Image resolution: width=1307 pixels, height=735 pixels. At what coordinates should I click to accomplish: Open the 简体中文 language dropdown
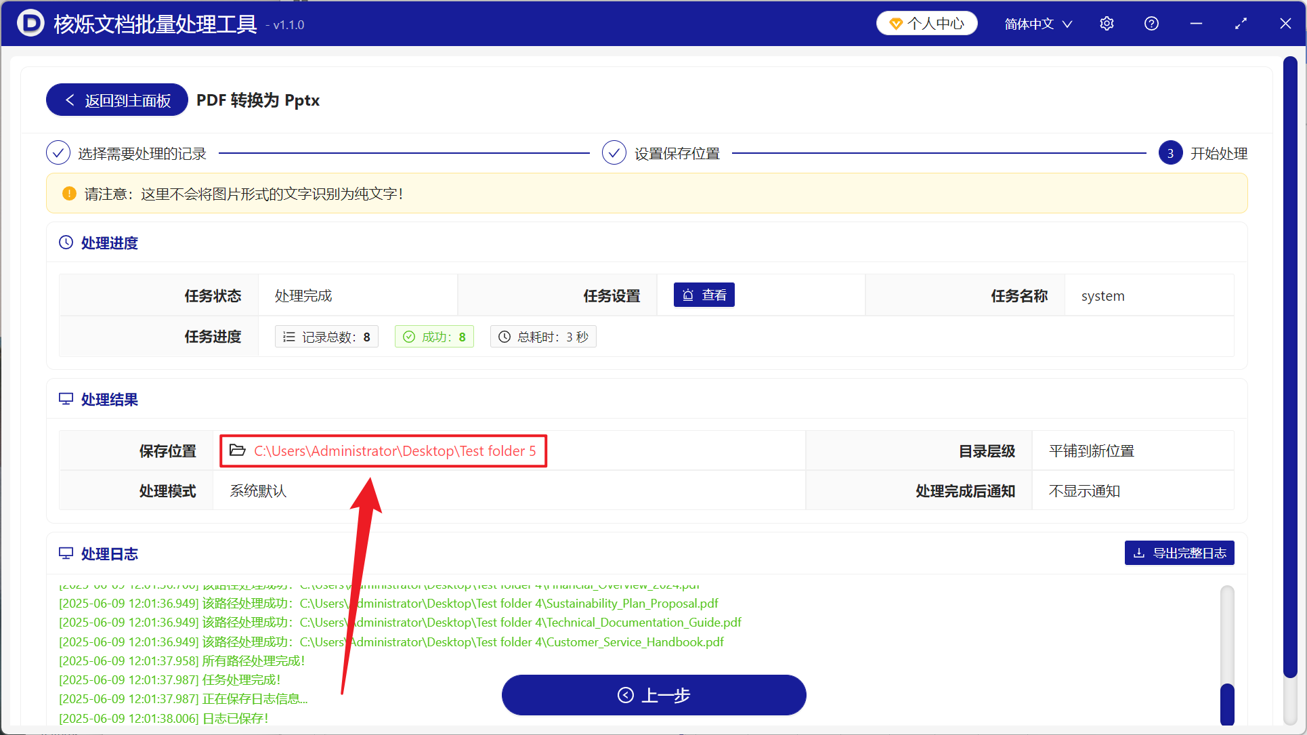pos(1038,23)
